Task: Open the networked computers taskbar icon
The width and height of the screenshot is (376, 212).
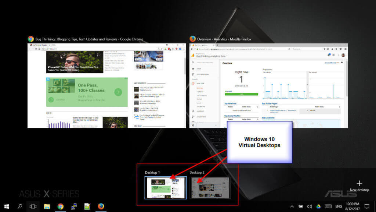Action: coord(74,206)
